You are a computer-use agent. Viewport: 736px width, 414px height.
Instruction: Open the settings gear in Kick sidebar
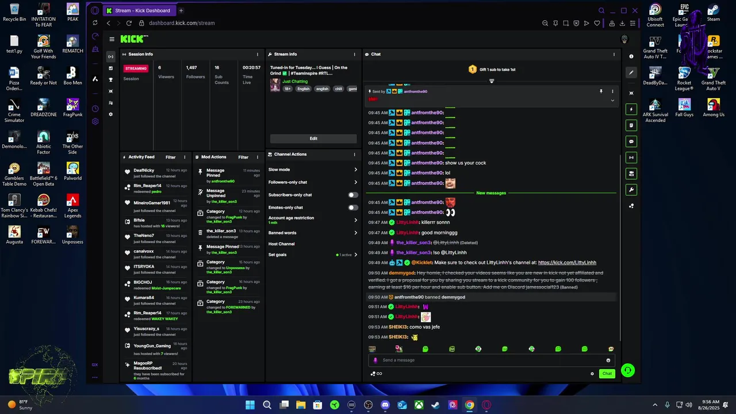click(110, 114)
